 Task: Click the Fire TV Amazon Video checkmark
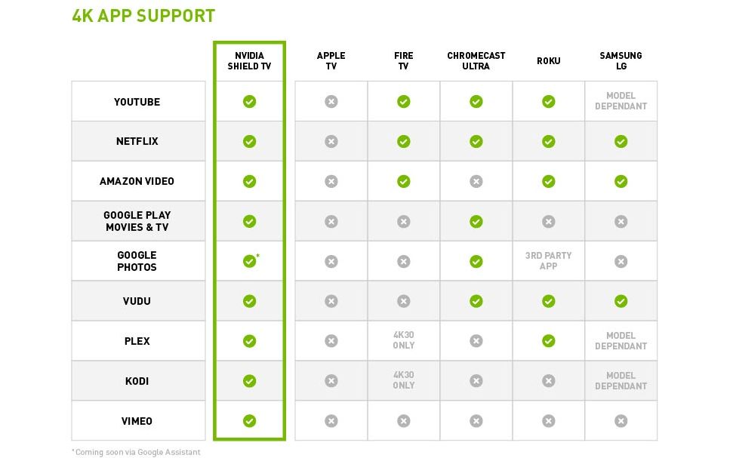403,181
